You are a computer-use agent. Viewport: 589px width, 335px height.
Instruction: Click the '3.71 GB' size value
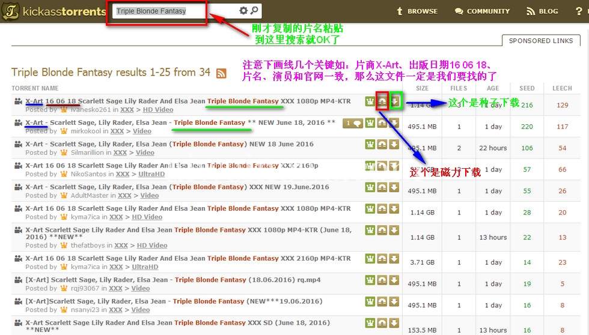[422, 262]
